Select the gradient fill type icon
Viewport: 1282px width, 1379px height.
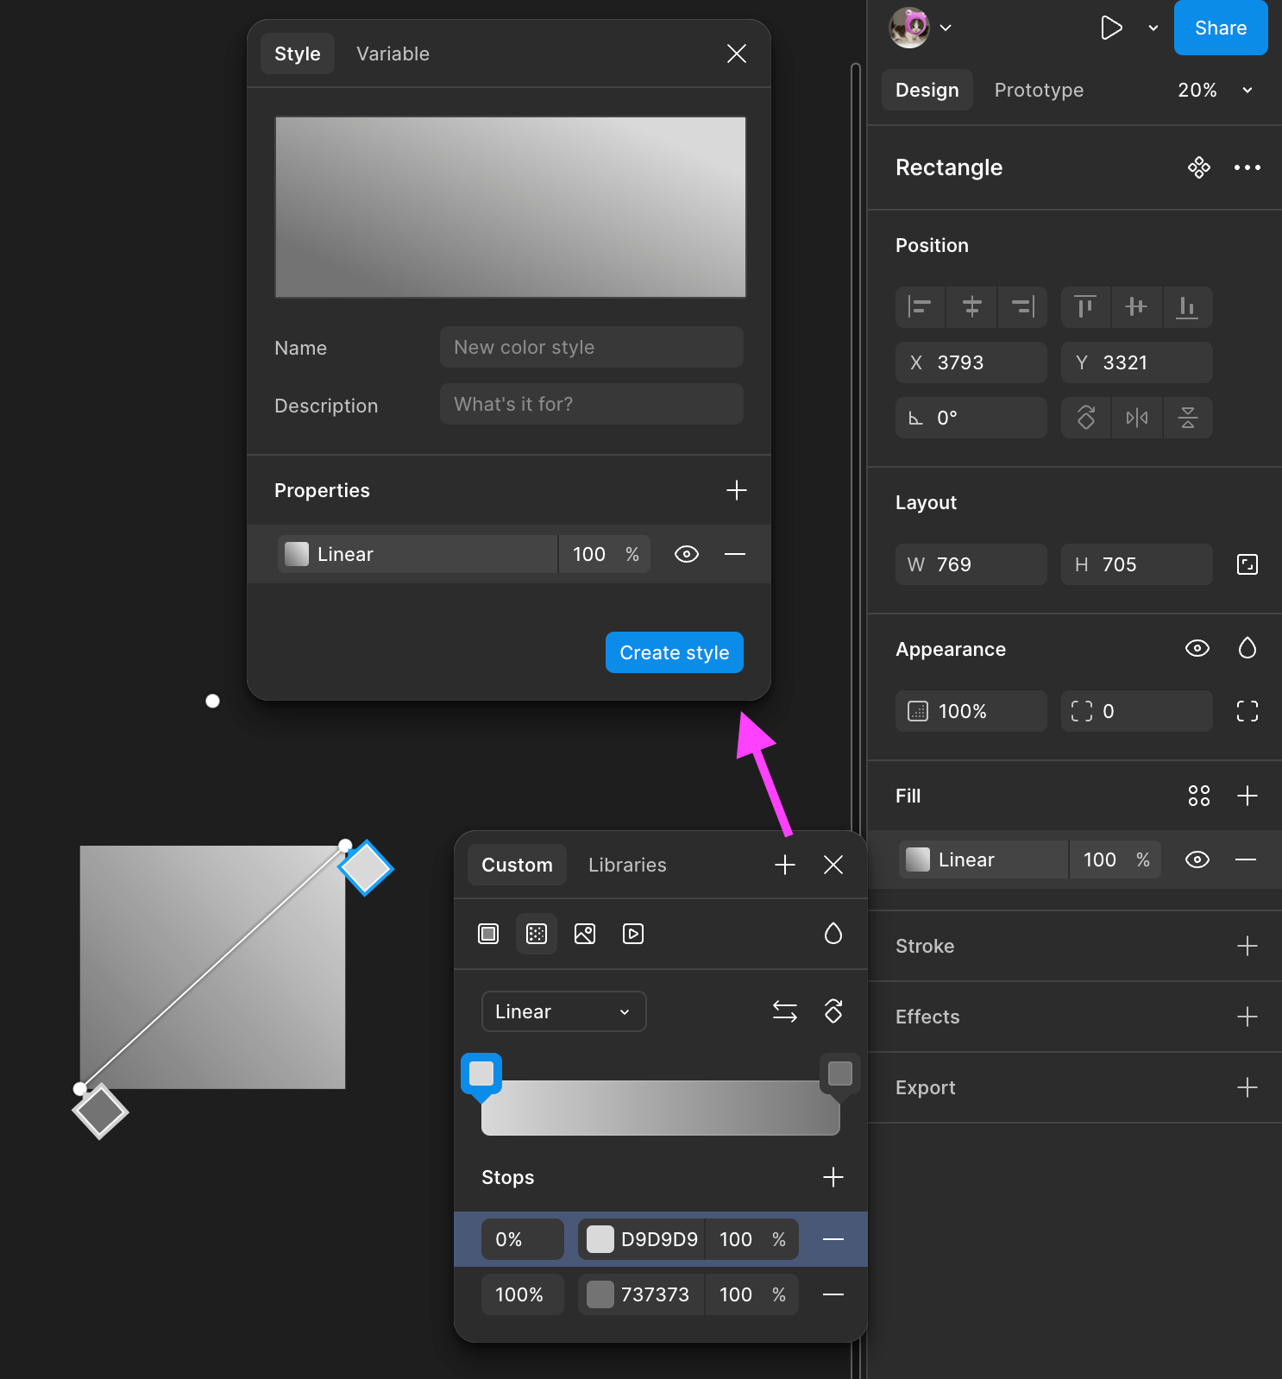tap(537, 934)
